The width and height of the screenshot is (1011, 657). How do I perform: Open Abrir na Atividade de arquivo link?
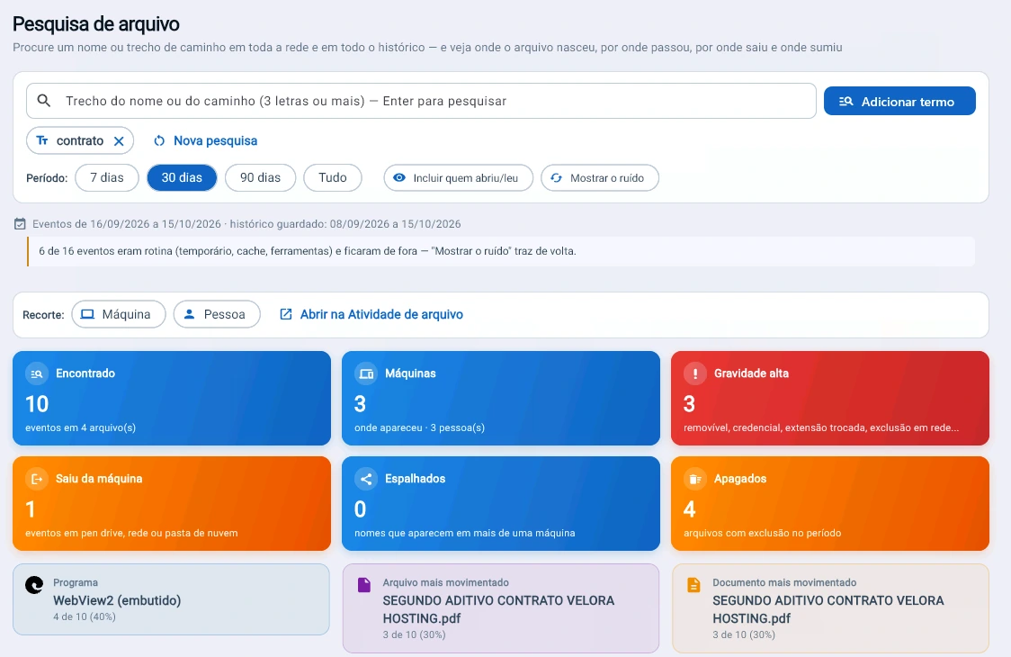coord(371,314)
